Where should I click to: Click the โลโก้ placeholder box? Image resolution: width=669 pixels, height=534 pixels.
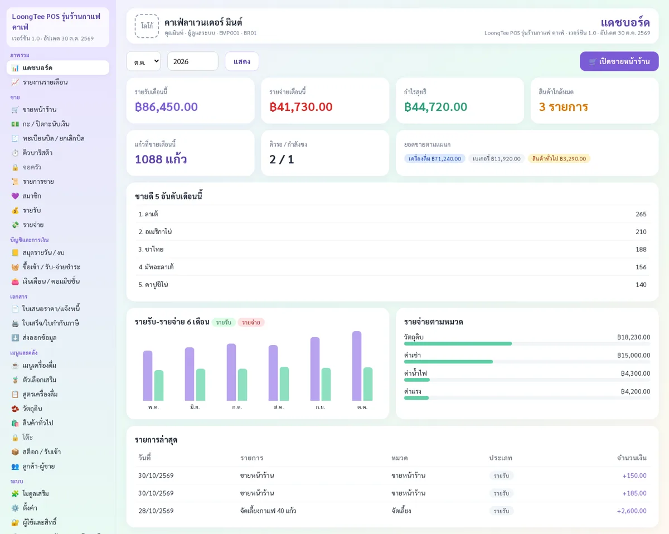tap(147, 26)
